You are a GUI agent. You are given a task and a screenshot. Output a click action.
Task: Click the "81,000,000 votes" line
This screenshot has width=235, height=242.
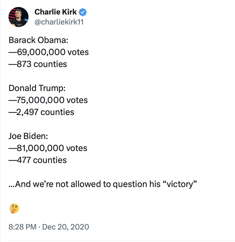point(52,148)
